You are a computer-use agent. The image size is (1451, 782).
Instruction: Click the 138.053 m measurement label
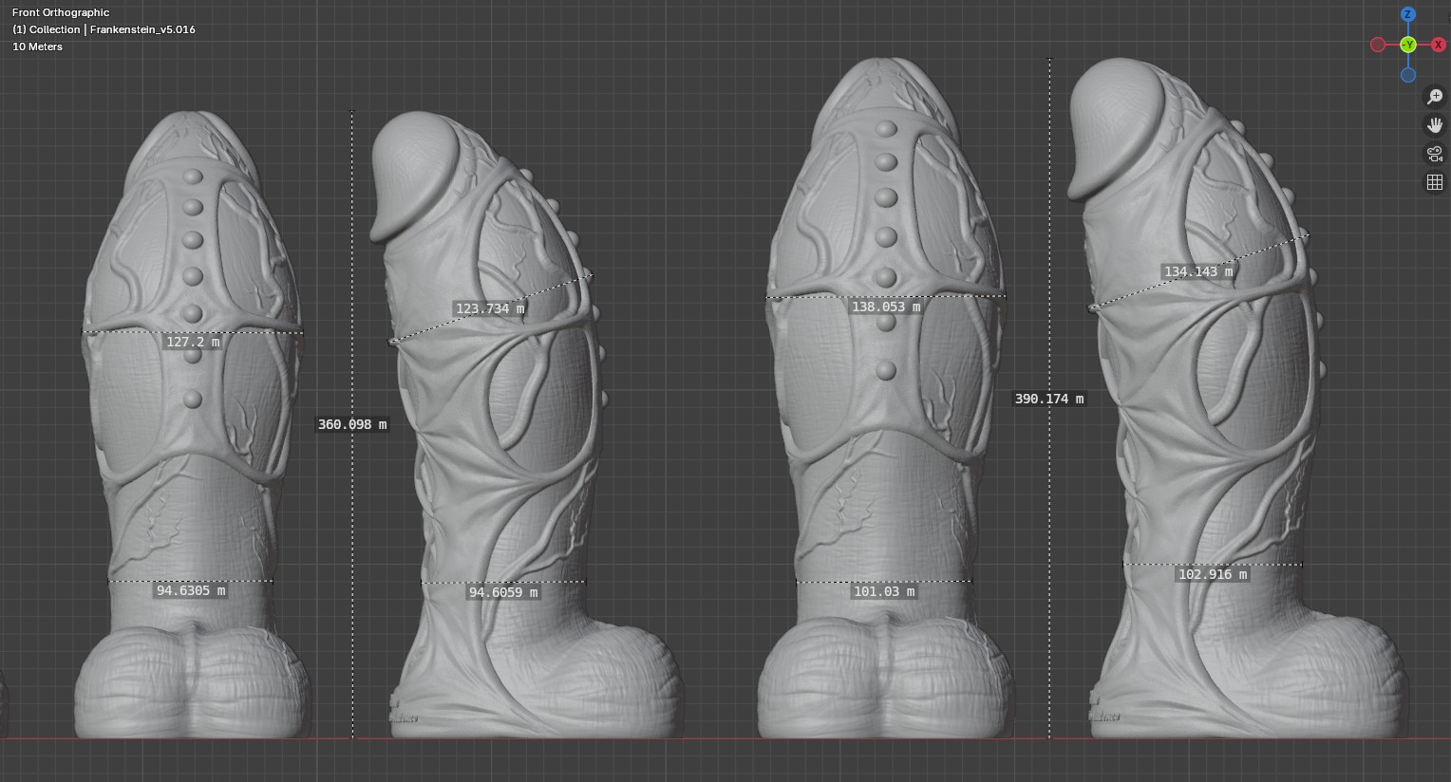886,307
